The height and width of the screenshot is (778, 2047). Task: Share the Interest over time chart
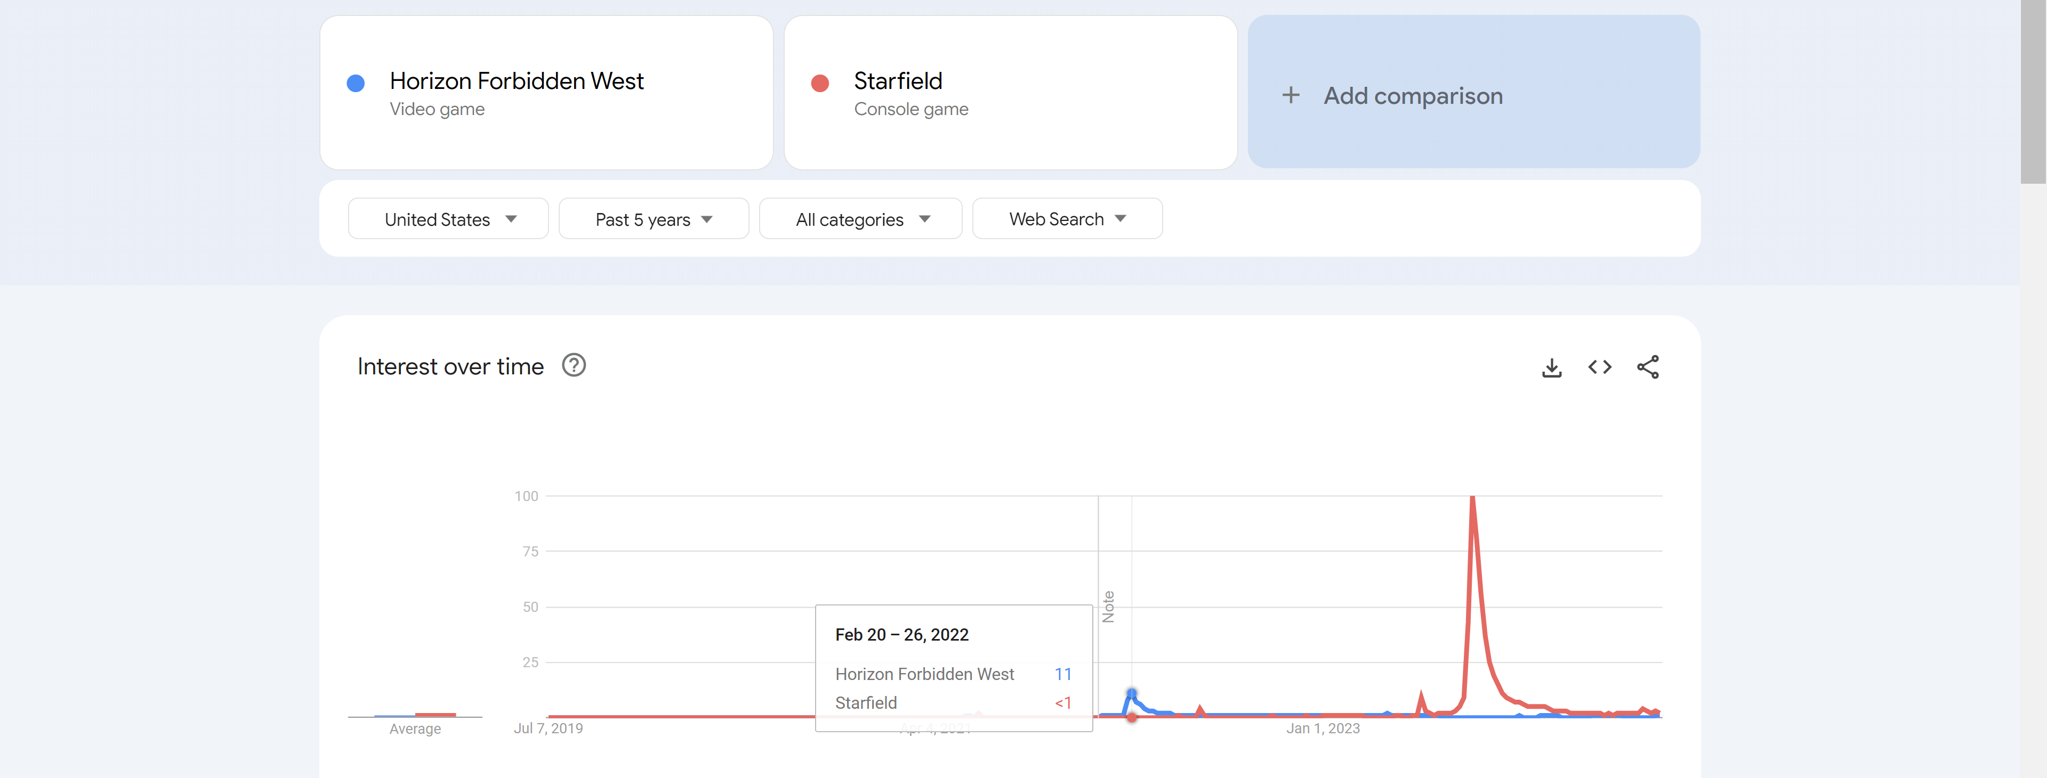pos(1647,367)
